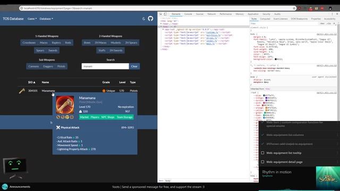Click the first class icon under item image
The width and height of the screenshot is (340, 191).
(58, 117)
